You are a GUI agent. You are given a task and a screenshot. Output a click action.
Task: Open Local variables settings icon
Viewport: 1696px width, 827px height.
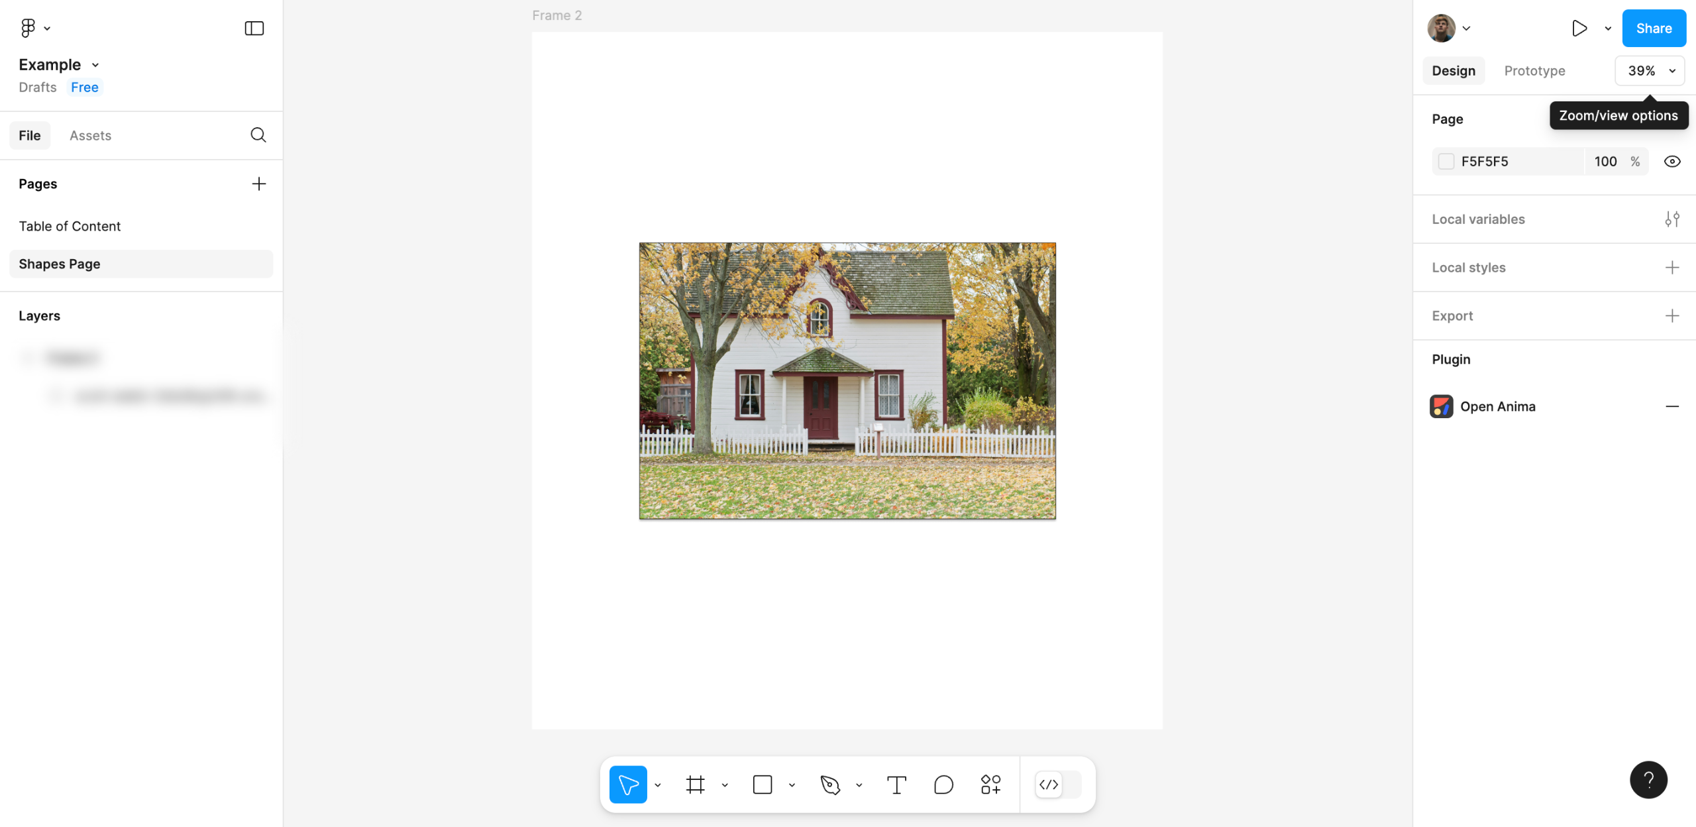click(1672, 219)
